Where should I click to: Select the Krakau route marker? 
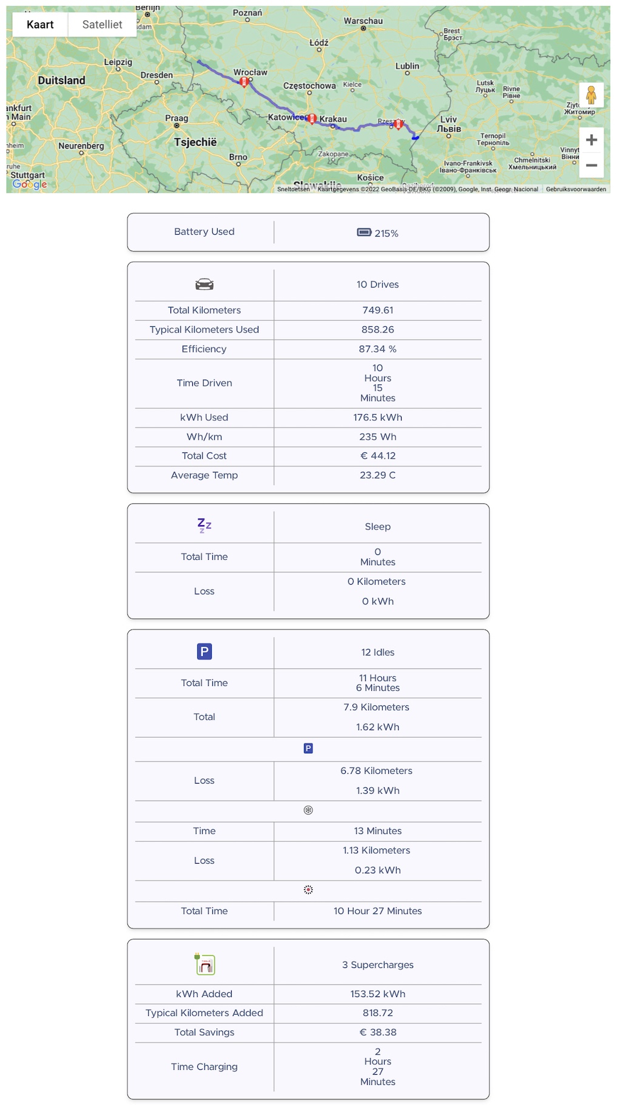coord(311,118)
